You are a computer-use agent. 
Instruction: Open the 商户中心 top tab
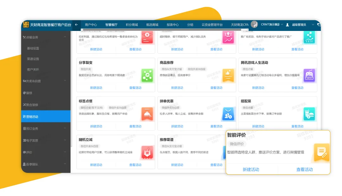tap(91, 25)
